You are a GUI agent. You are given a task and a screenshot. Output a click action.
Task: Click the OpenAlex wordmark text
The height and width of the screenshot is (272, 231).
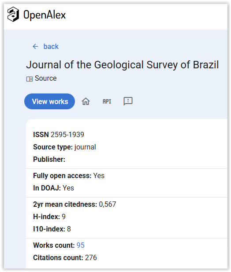45,15
